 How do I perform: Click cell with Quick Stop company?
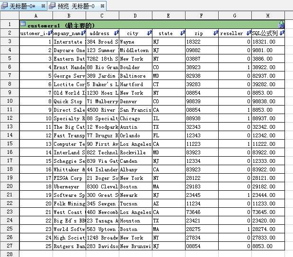[69, 101]
